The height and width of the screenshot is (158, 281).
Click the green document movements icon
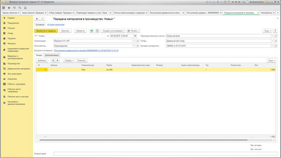pyautogui.click(x=92, y=31)
